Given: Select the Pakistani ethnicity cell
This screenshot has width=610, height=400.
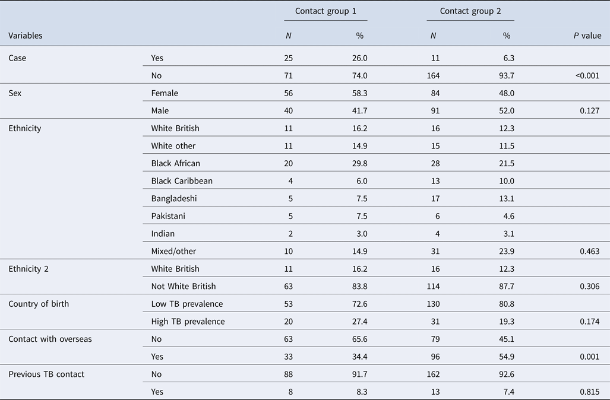Looking at the screenshot, I should coord(169,216).
